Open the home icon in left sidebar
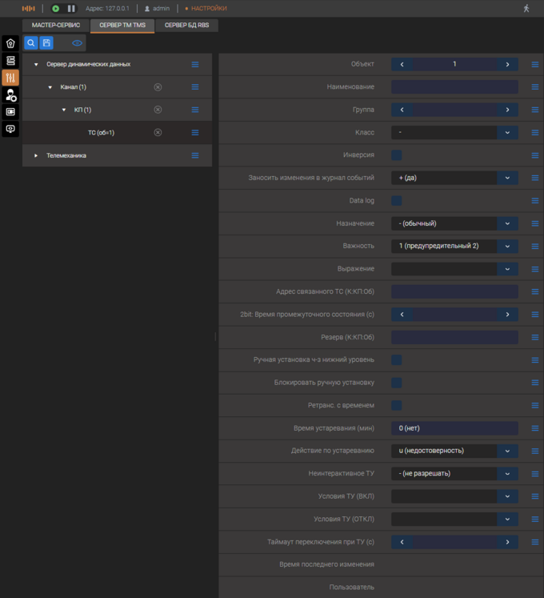The image size is (544, 598). click(x=10, y=44)
